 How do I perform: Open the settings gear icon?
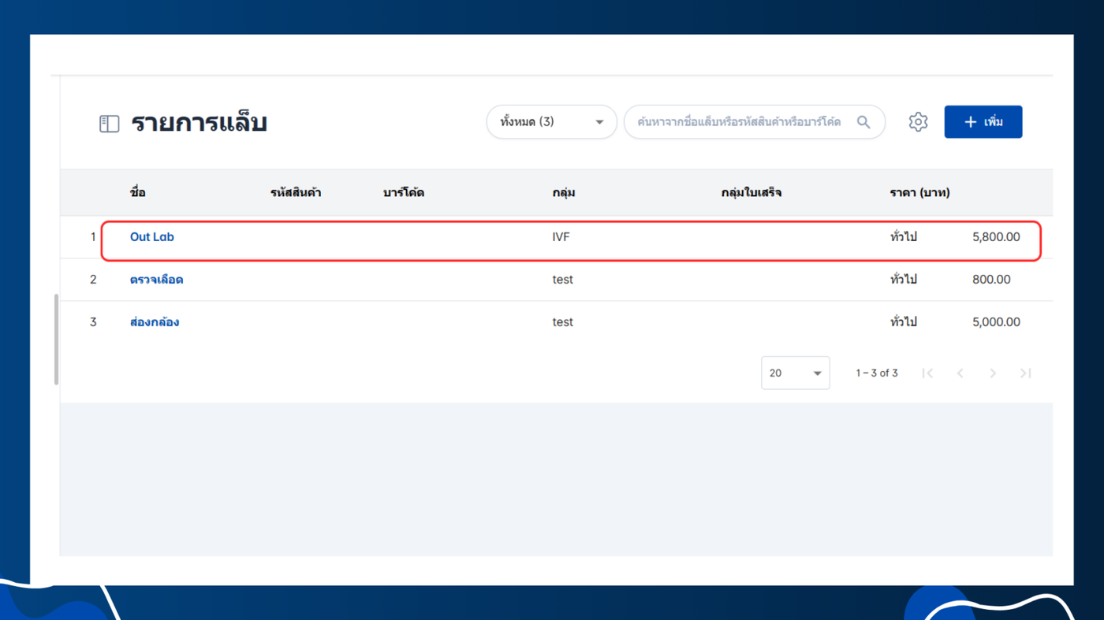[918, 122]
